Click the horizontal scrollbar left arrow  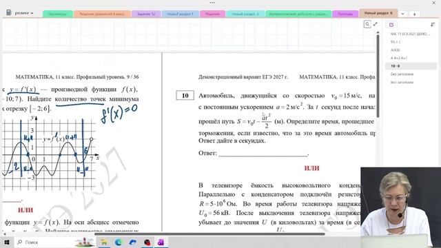5,234
